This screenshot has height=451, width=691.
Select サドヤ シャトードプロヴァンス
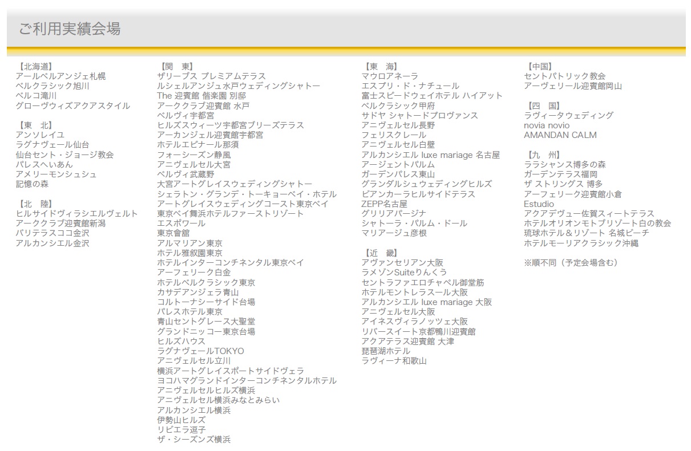pyautogui.click(x=419, y=115)
